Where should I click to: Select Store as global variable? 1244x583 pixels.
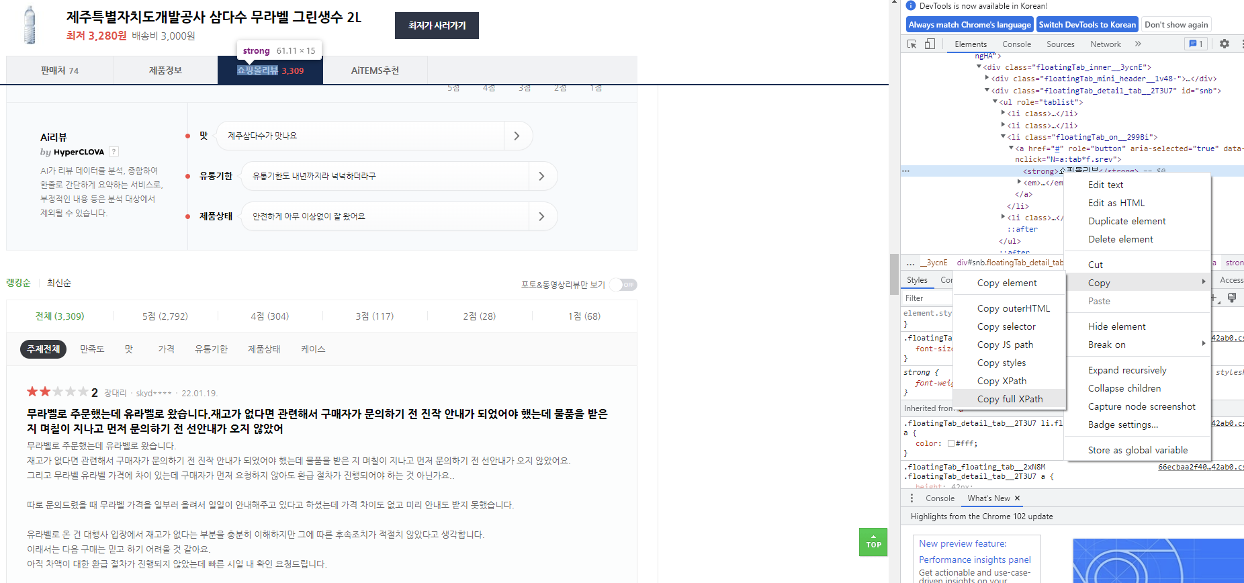(1137, 450)
